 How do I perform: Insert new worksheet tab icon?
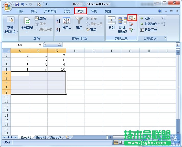coord(67,137)
